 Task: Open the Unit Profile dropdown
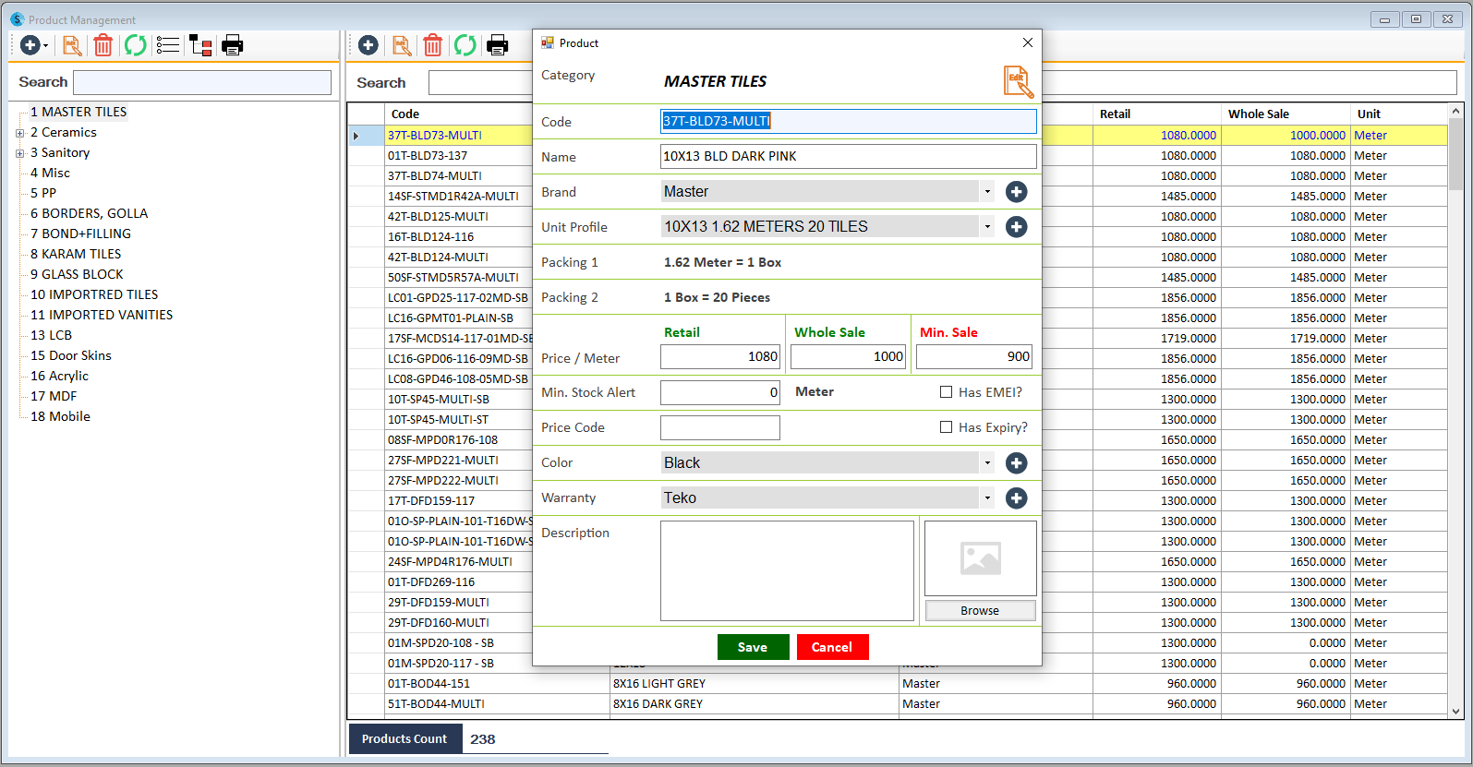tap(827, 227)
